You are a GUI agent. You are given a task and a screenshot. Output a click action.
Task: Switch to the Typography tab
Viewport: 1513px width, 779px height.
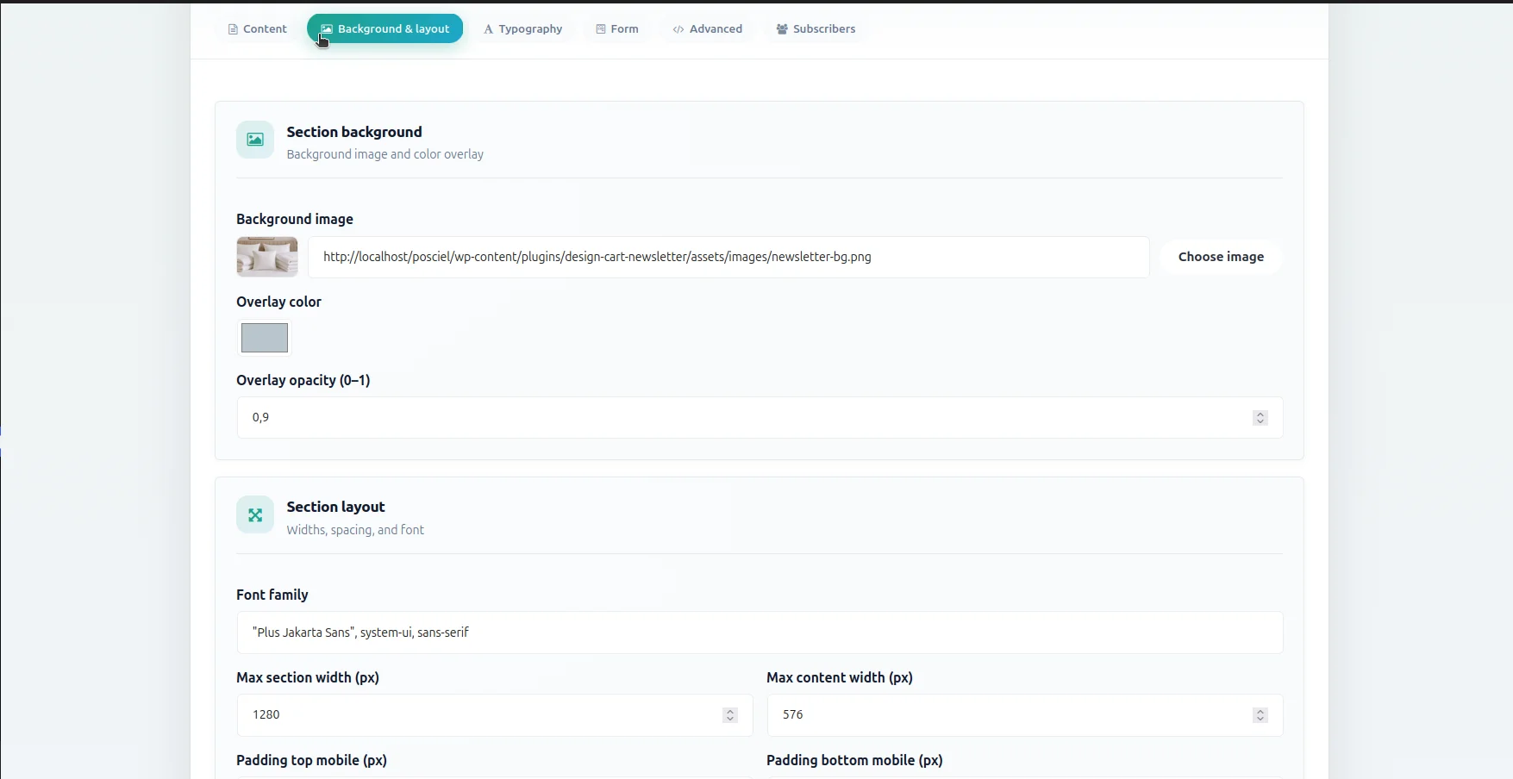pos(523,29)
